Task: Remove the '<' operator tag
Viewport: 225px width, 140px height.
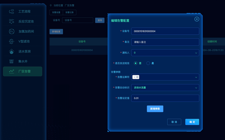Action: click(x=137, y=77)
